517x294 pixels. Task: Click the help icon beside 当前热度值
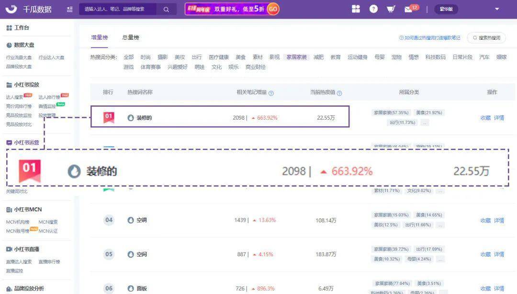tap(339, 93)
